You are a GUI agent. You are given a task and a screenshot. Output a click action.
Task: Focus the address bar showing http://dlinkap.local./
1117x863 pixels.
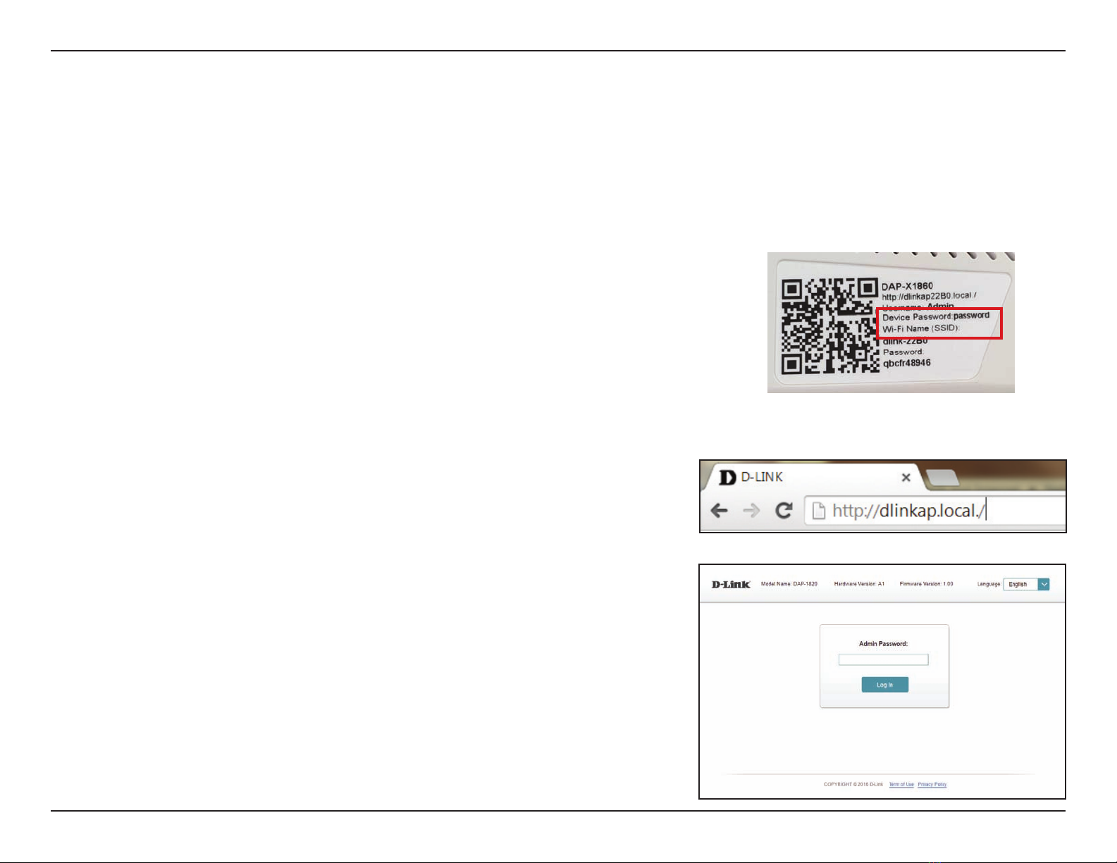pos(935,510)
